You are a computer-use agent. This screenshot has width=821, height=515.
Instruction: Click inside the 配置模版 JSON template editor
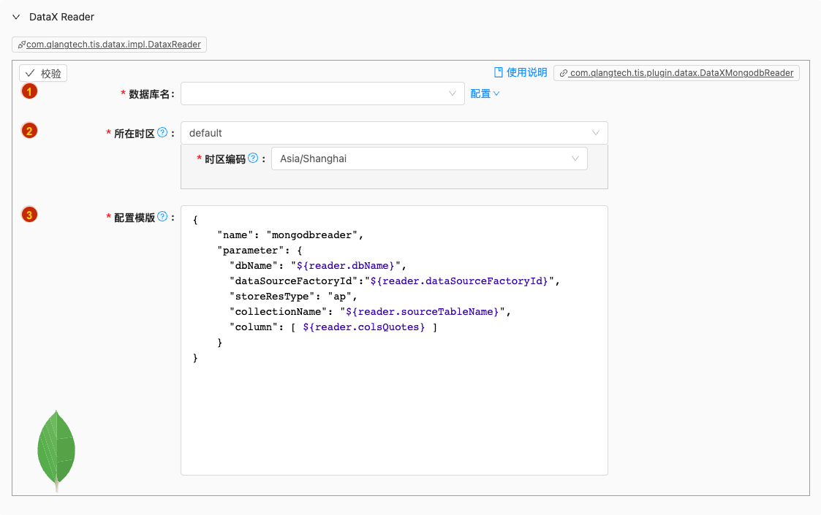393,409
